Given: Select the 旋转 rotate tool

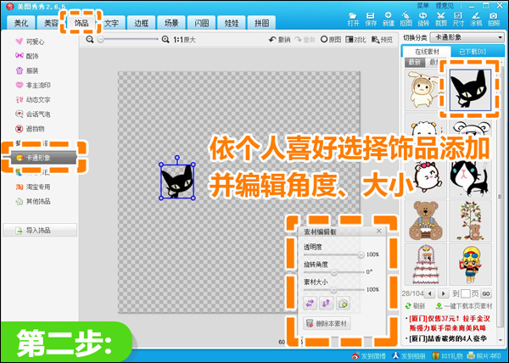Looking at the screenshot, I should (x=423, y=20).
